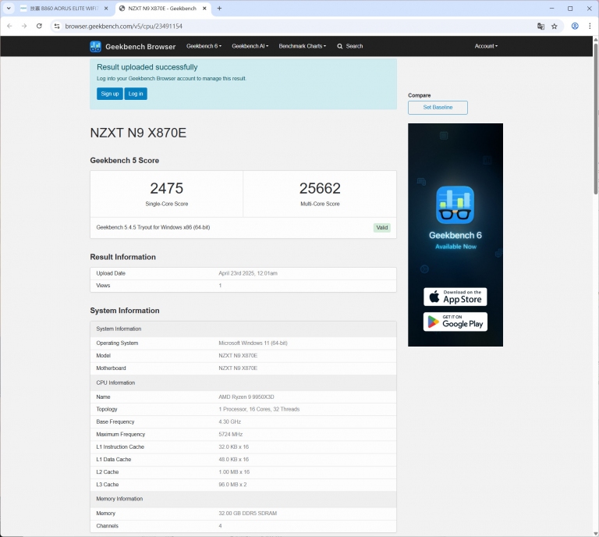Click the Topology value 16 Cores, 32 Threads
This screenshot has width=599, height=537.
259,409
